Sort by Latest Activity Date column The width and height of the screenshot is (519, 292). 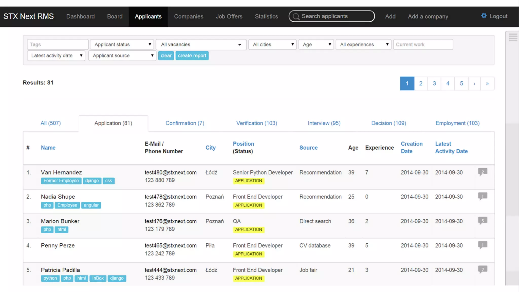(x=451, y=148)
